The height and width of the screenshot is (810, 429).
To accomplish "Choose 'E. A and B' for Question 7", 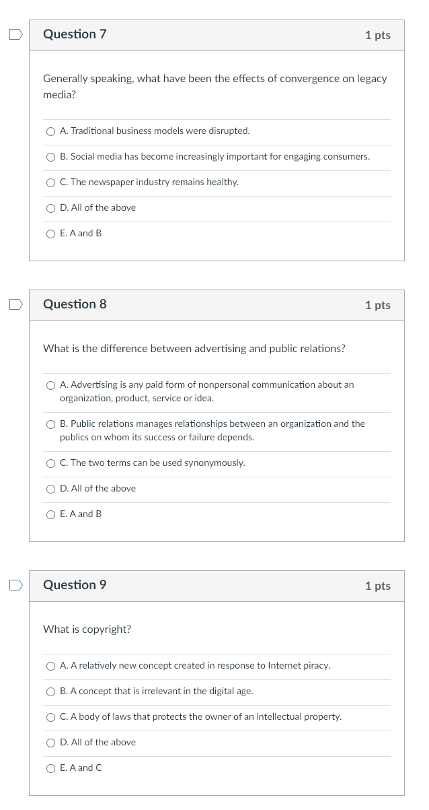I will (x=51, y=234).
